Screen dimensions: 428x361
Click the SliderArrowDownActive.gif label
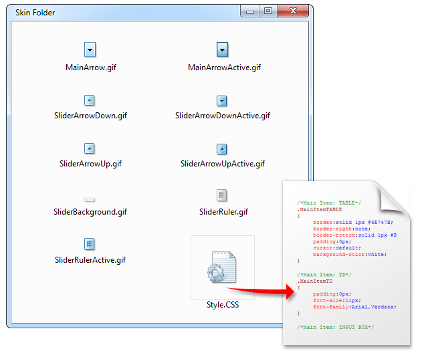(223, 116)
